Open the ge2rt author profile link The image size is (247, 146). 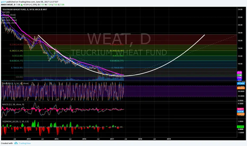point(3,2)
